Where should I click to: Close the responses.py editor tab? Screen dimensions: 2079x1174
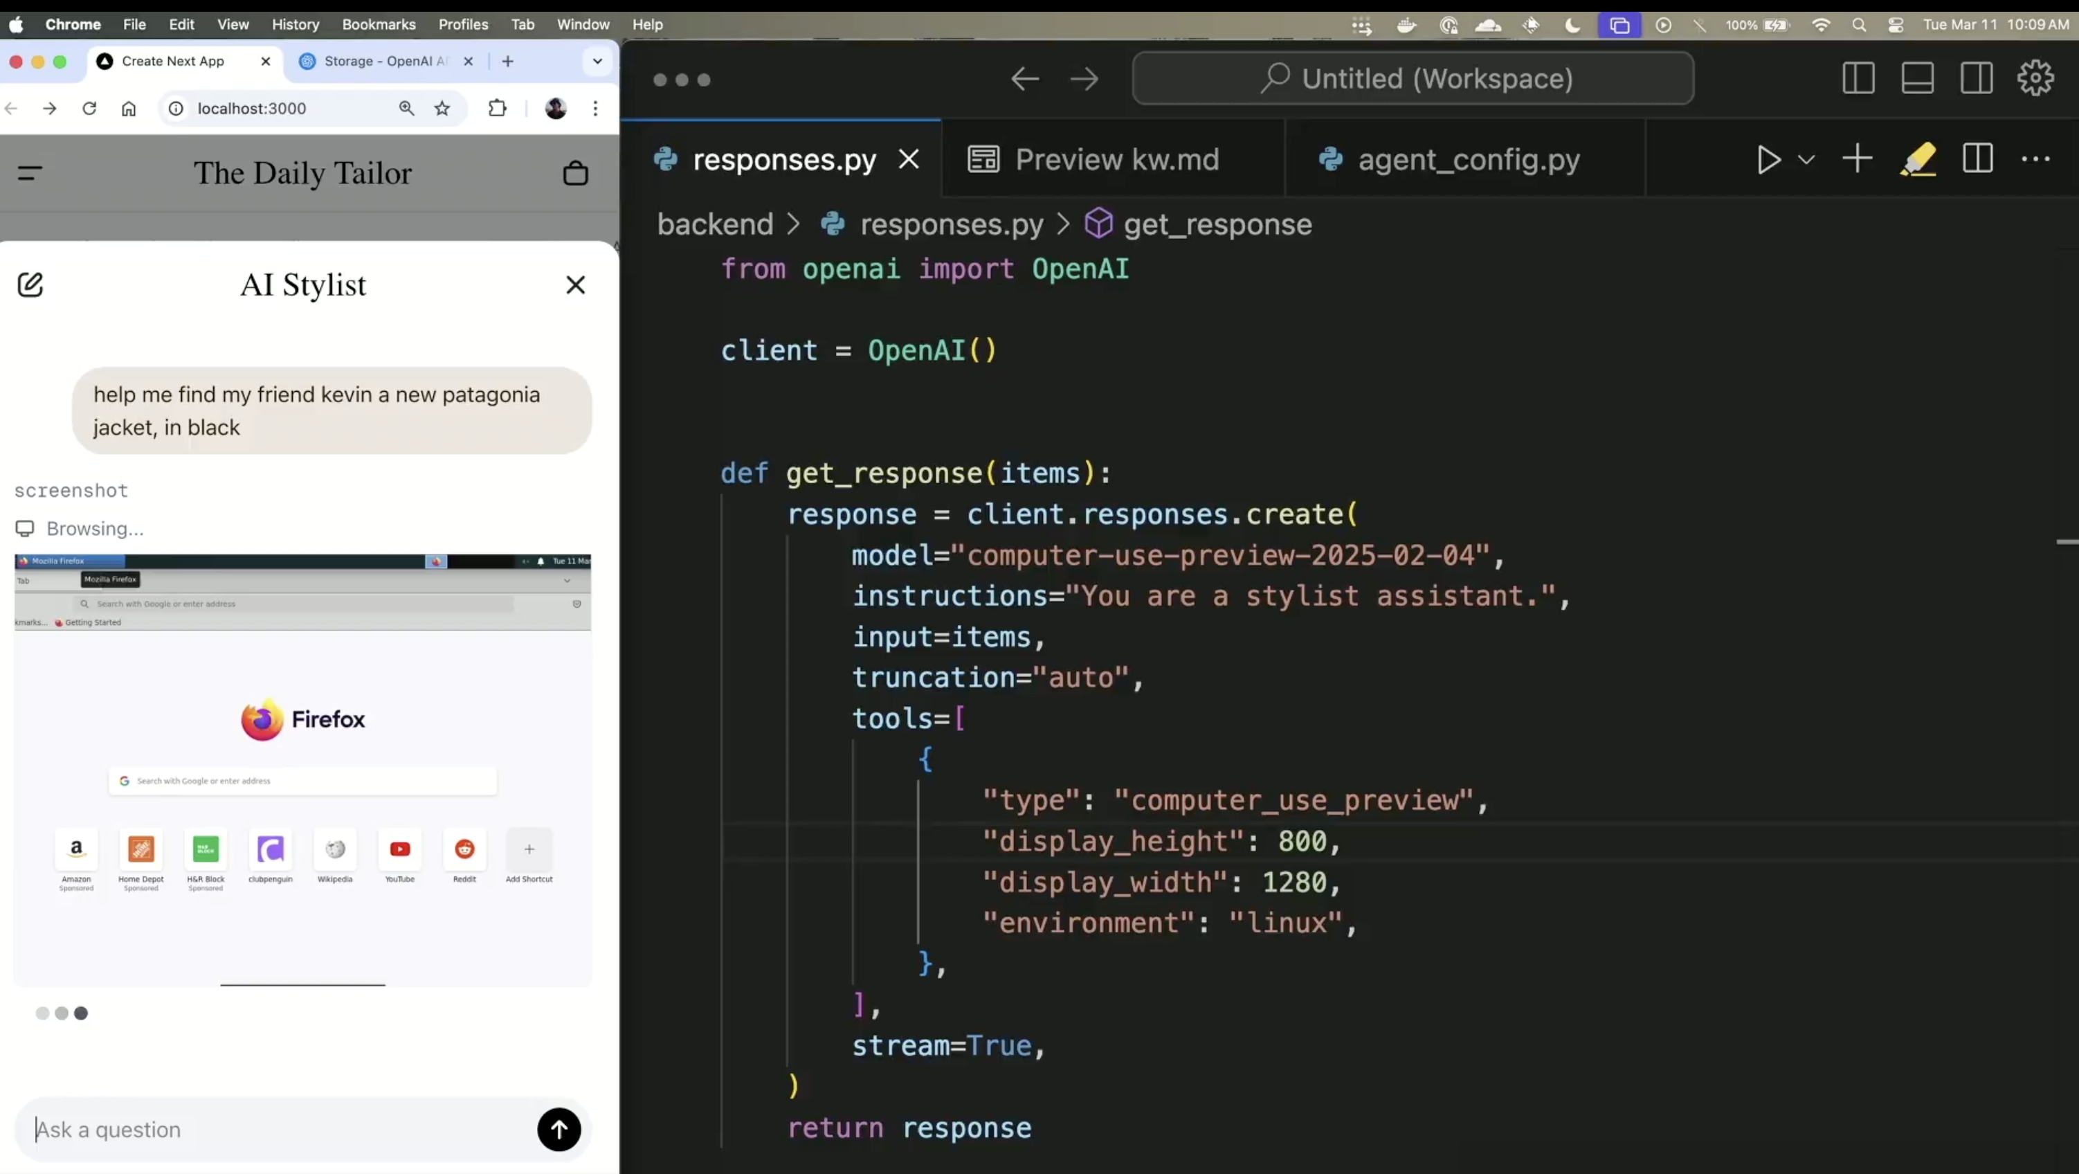pos(909,159)
